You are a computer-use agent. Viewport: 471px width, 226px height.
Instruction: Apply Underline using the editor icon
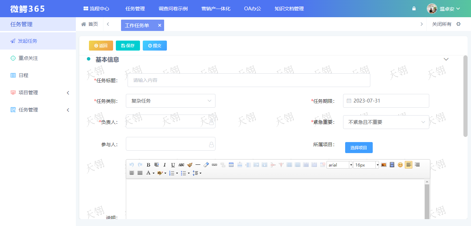tap(173, 165)
